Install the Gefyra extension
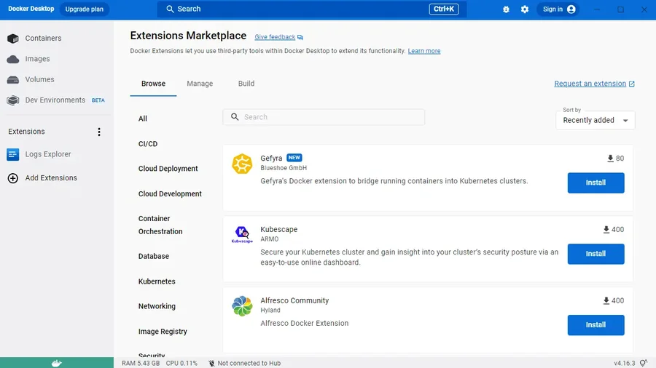The image size is (656, 368). pos(596,183)
